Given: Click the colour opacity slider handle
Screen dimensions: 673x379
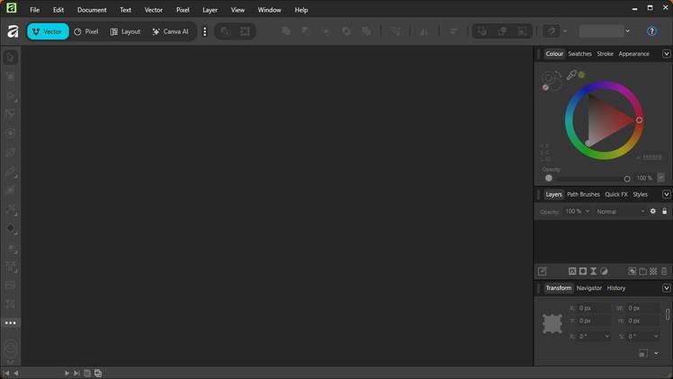Looking at the screenshot, I should click(627, 179).
